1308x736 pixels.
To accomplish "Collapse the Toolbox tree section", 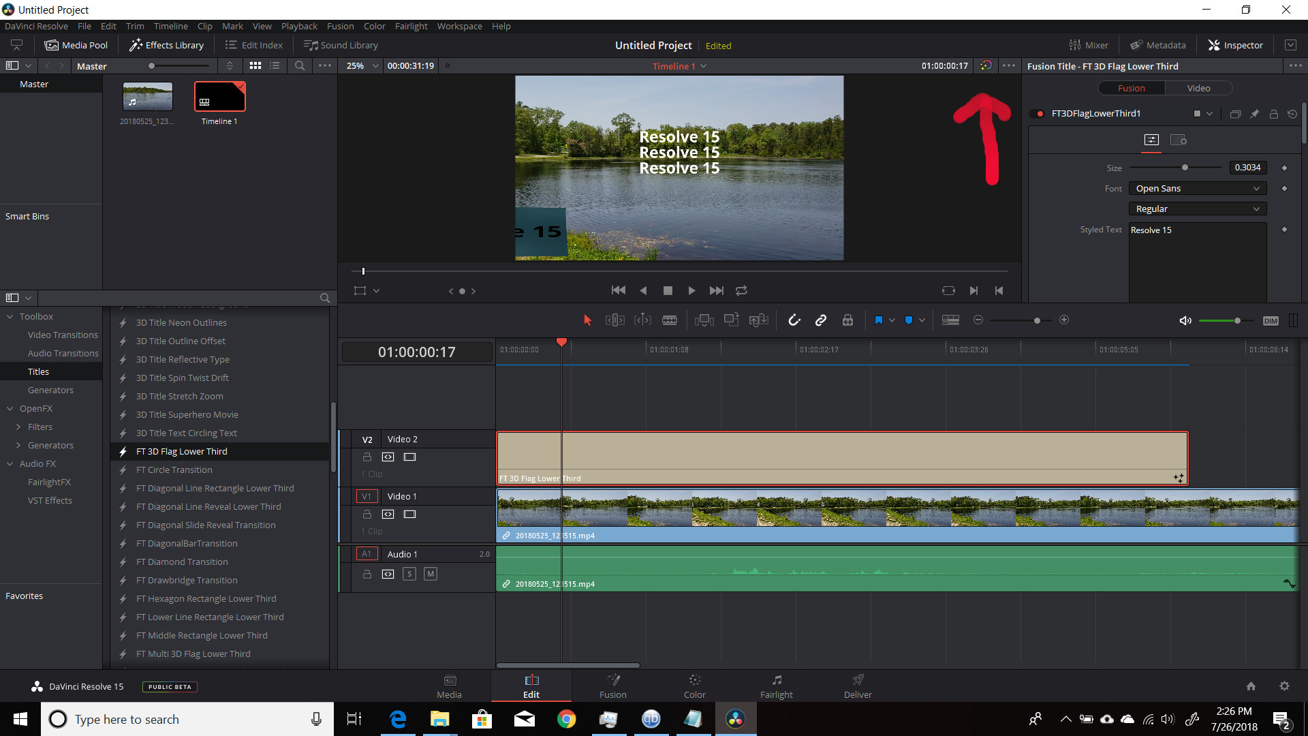I will pos(10,316).
